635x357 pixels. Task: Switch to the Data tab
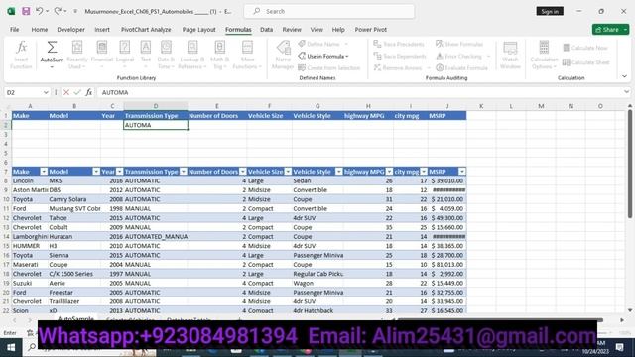(266, 30)
